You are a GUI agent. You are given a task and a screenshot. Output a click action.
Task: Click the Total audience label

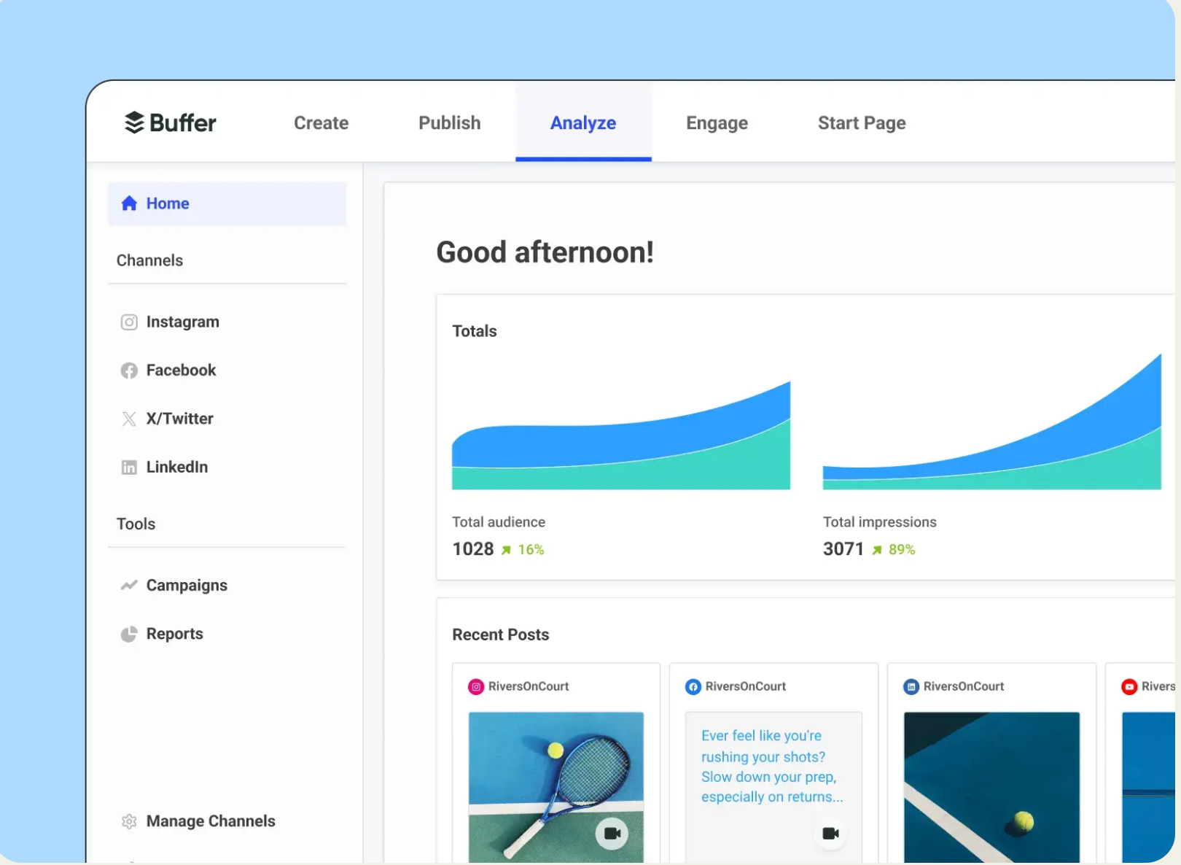499,522
